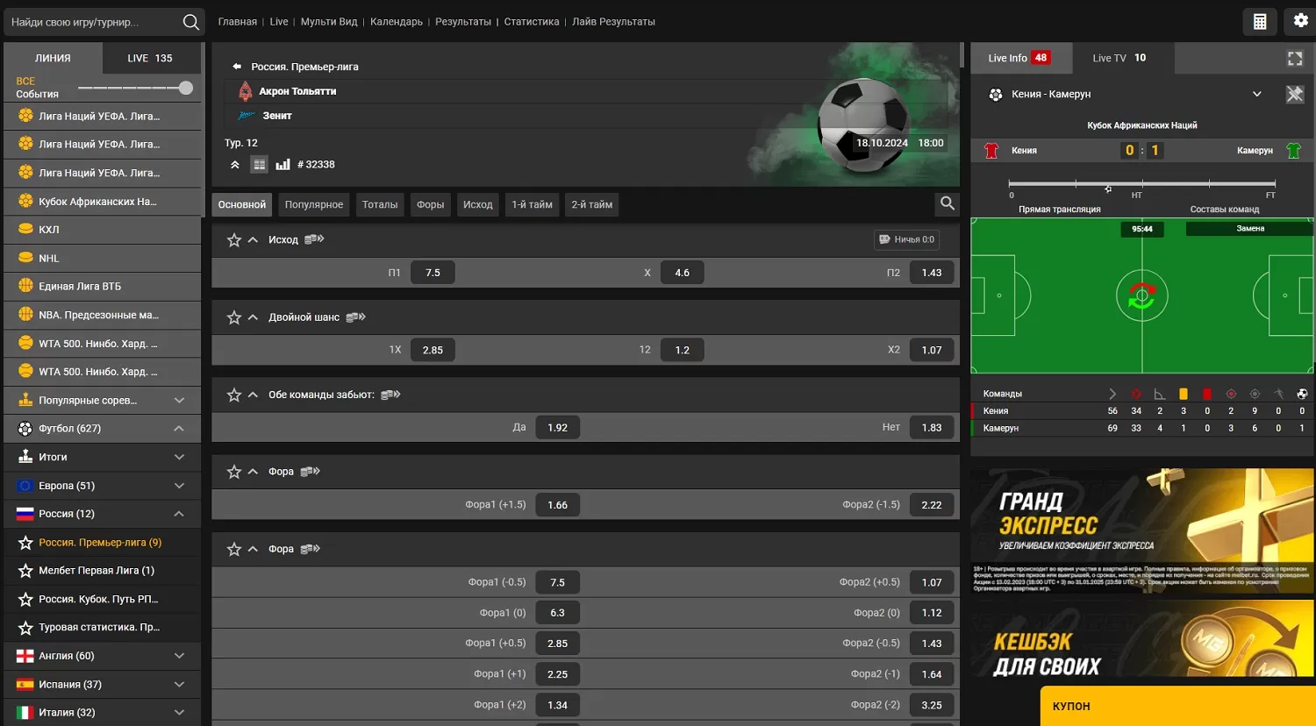The height and width of the screenshot is (726, 1316).
Task: Favorite the Исход market with star
Action: tap(233, 240)
